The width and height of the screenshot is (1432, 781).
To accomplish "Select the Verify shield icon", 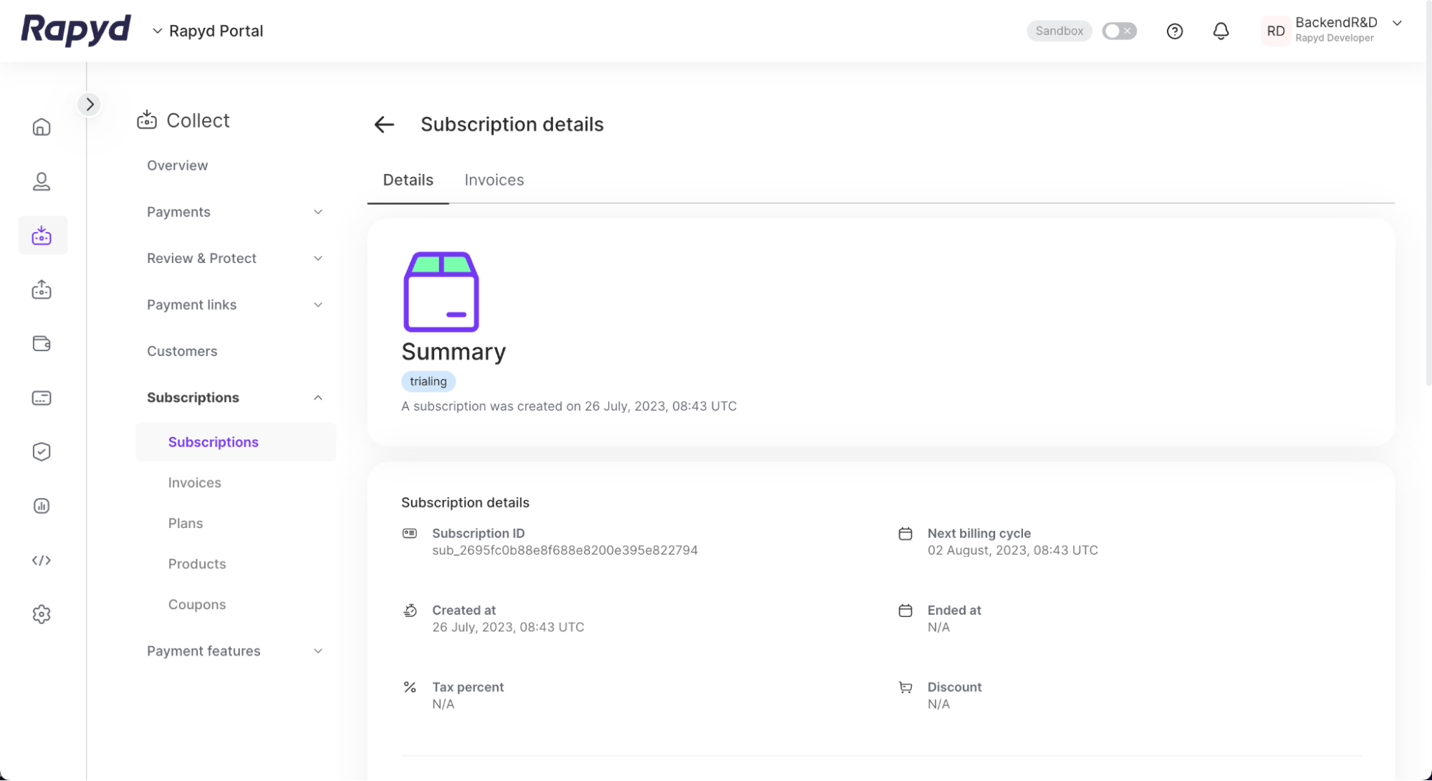I will (42, 451).
